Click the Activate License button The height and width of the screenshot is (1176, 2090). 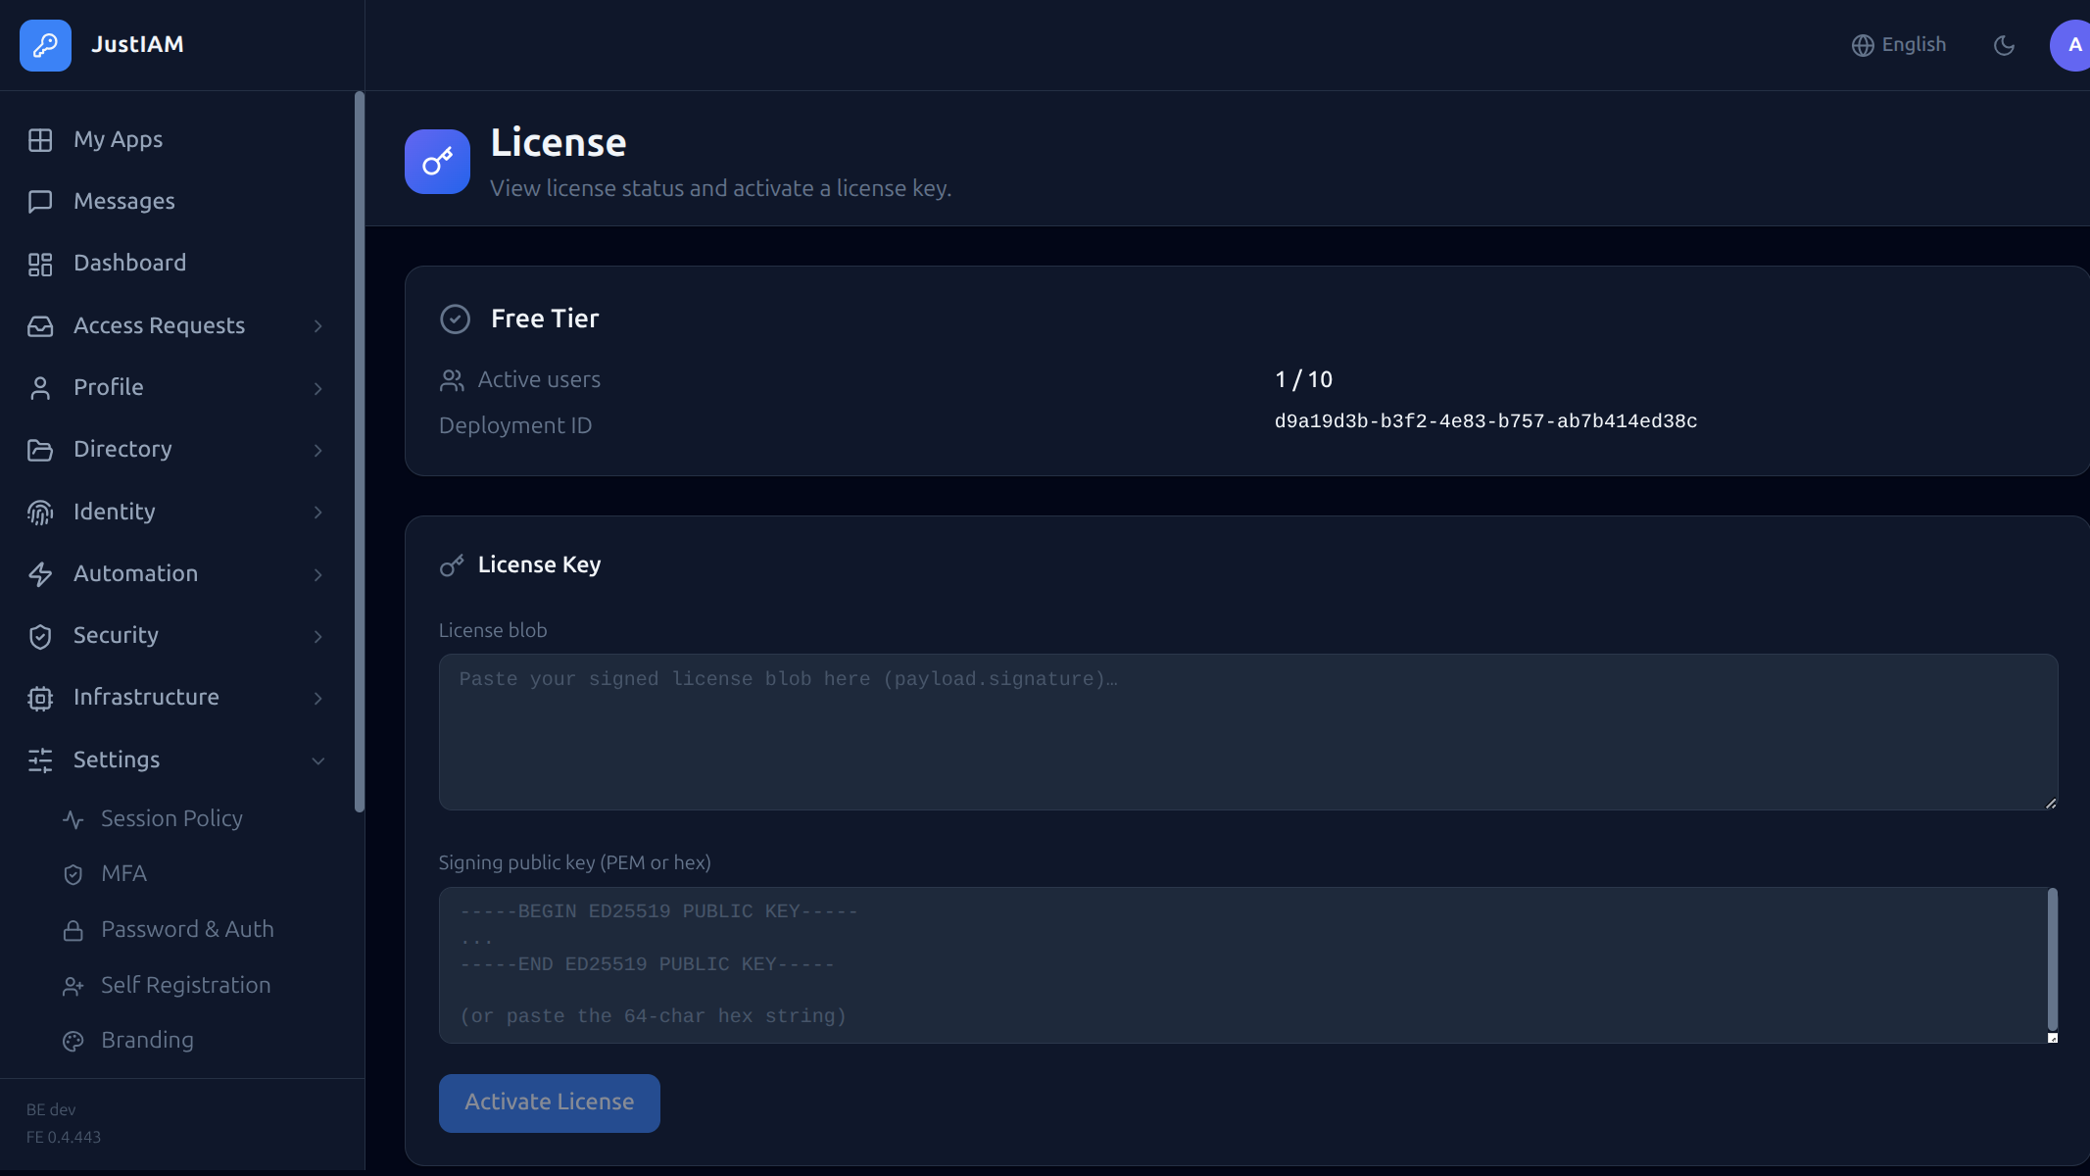pos(549,1103)
